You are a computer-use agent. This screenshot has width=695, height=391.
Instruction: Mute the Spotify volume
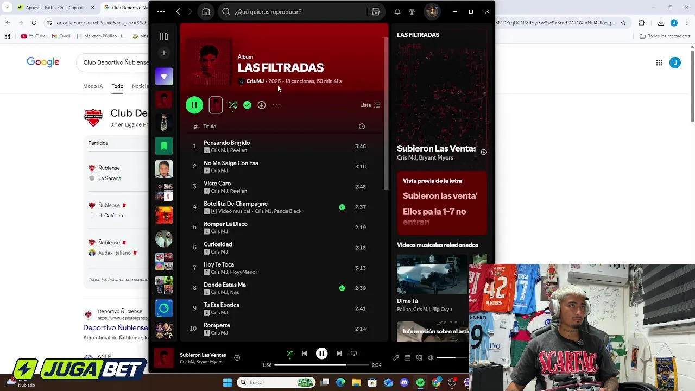pos(431,358)
